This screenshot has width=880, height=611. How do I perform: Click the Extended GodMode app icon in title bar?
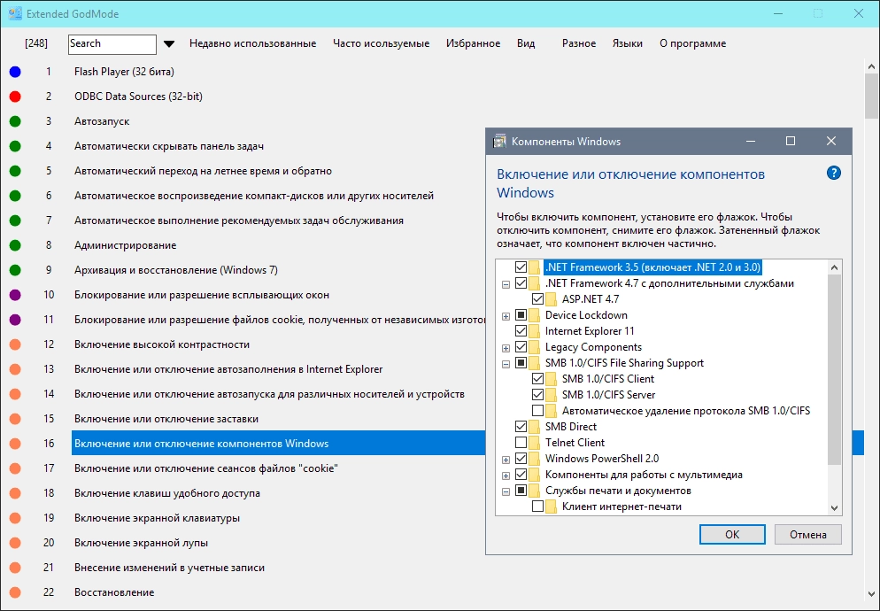15,13
